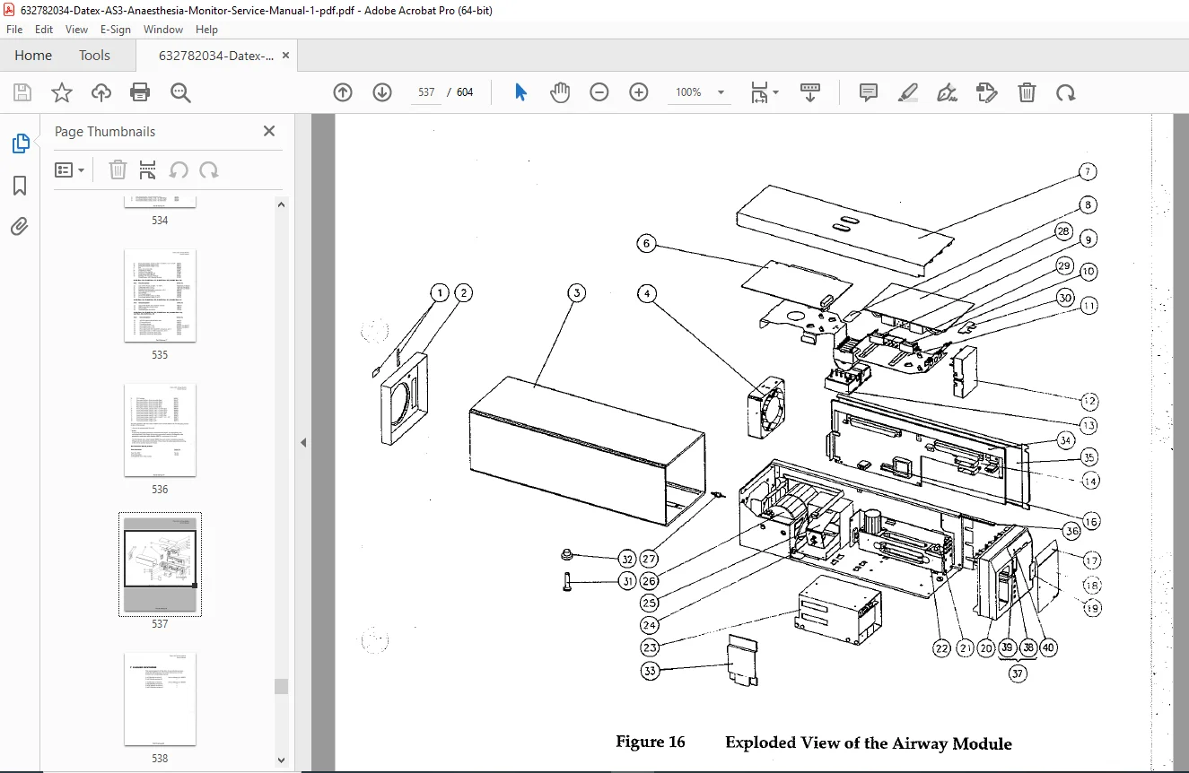The width and height of the screenshot is (1189, 773).
Task: Print the document with the printer icon
Action: click(140, 92)
